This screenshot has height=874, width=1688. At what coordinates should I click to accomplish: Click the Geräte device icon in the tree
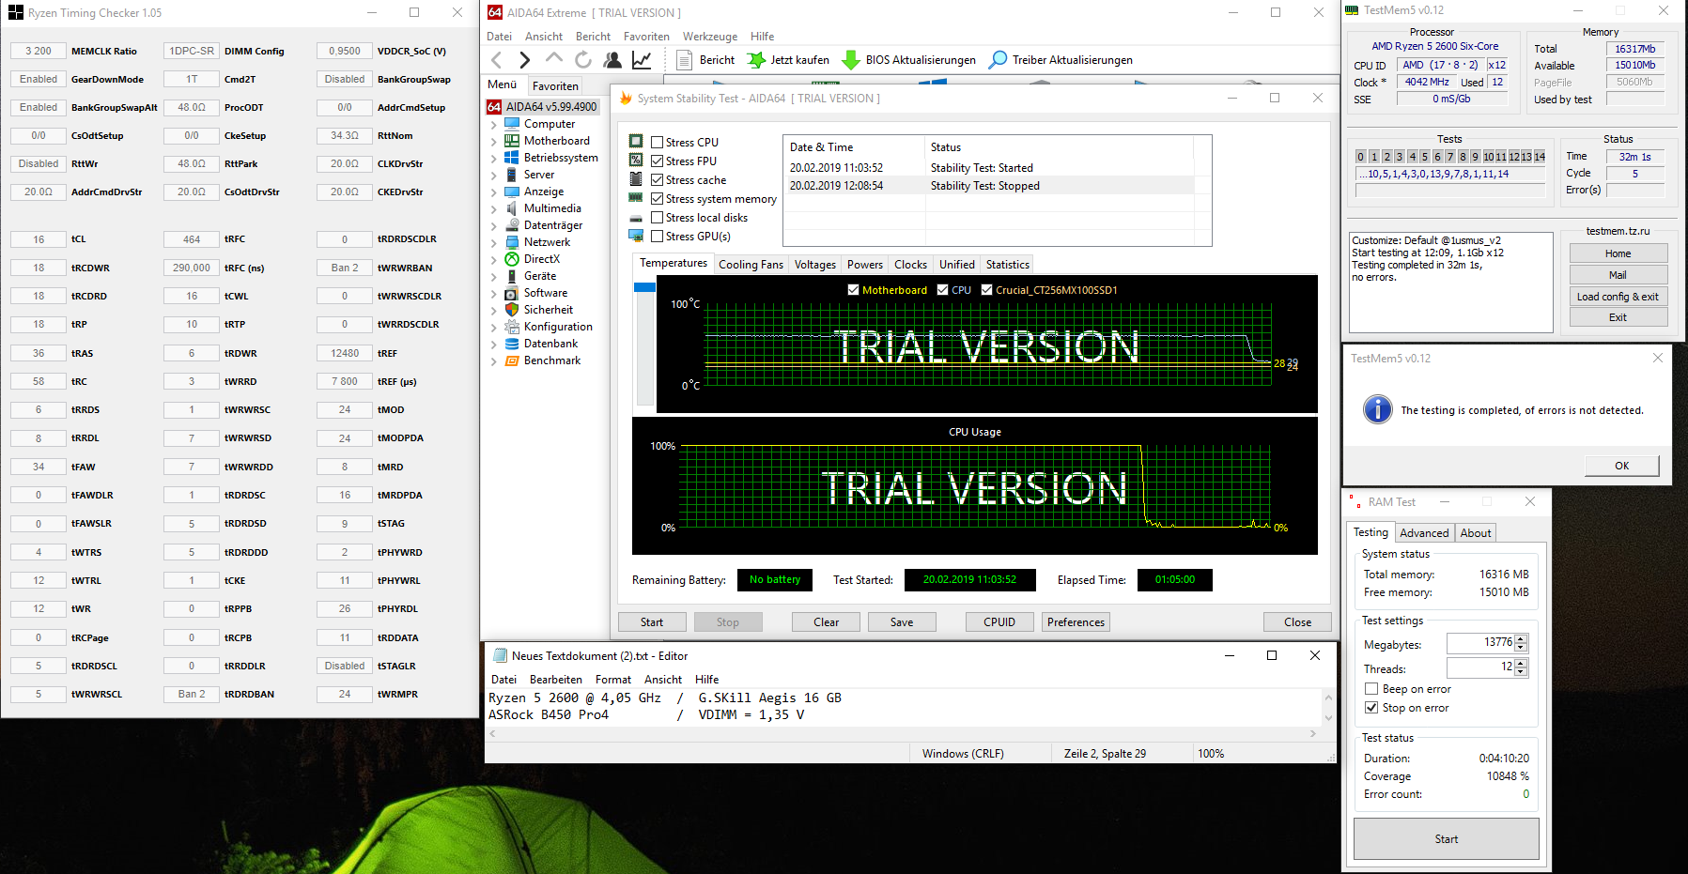click(x=512, y=276)
